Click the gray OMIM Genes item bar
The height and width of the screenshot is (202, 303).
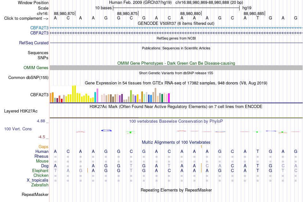click(x=176, y=68)
